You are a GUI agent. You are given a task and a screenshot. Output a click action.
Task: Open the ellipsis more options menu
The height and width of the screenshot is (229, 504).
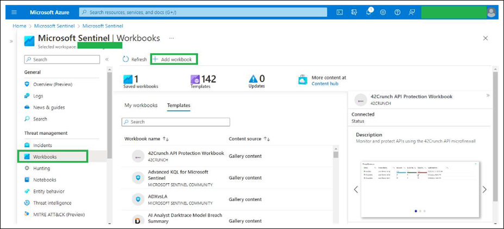tap(171, 38)
